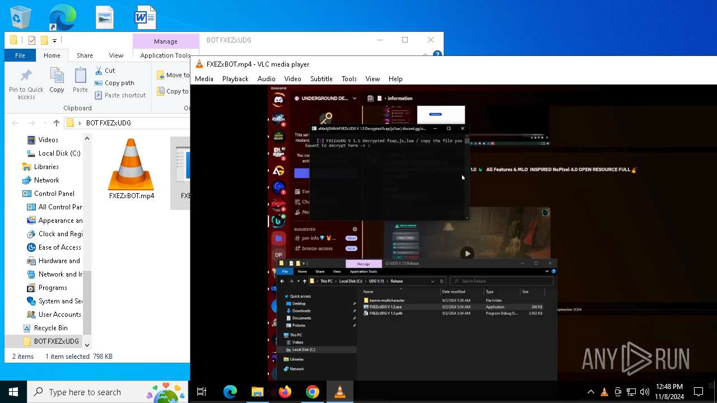Select FXEZxBOT.mp4 file thumbnail
The height and width of the screenshot is (403, 717).
(131, 169)
